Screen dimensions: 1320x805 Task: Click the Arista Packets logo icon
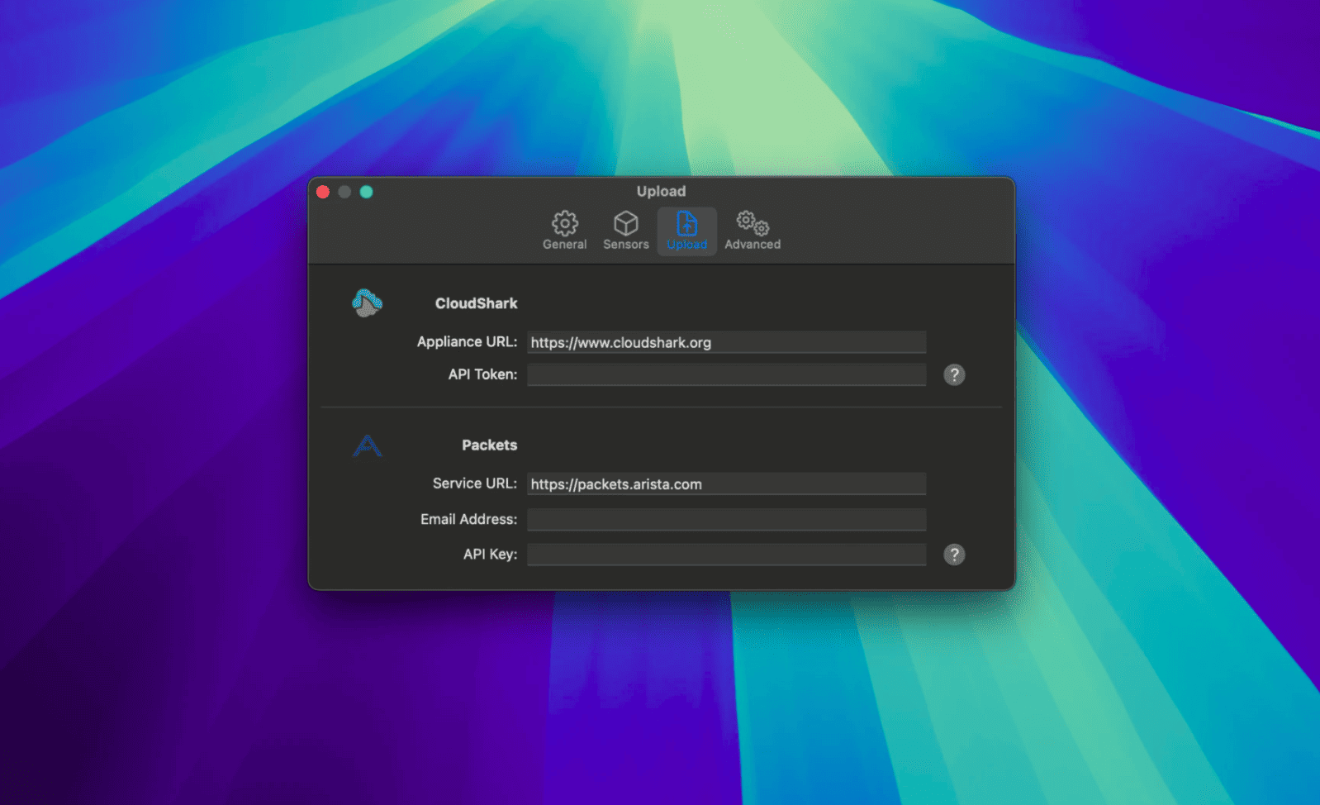click(367, 445)
